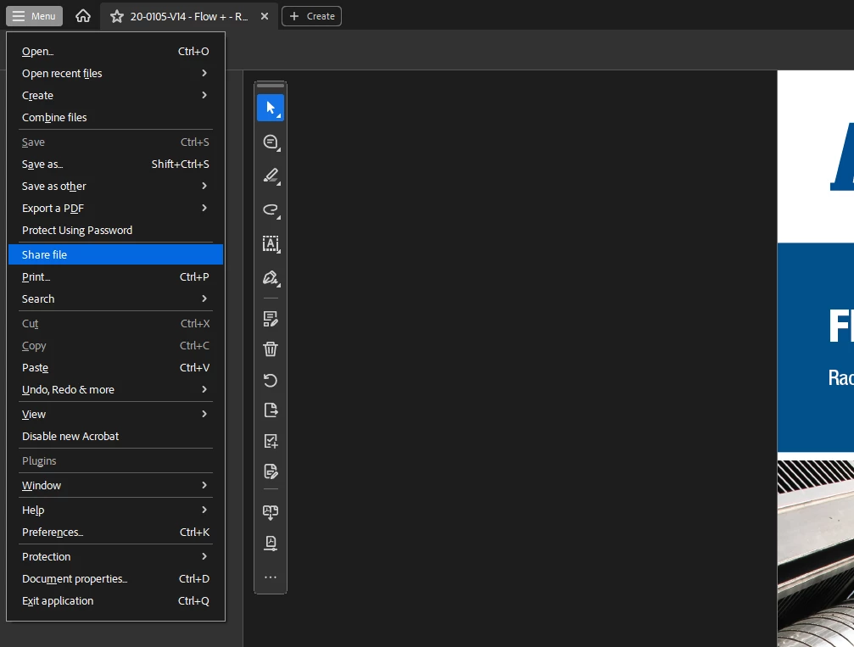
Task: Click the hamburger Menu button
Action: (x=34, y=16)
